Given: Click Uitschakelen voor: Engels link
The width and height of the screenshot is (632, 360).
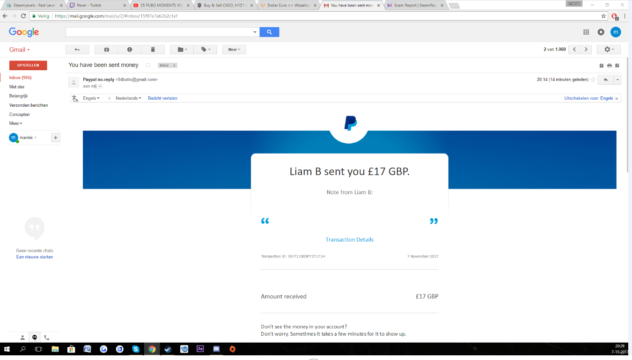Looking at the screenshot, I should pos(588,98).
